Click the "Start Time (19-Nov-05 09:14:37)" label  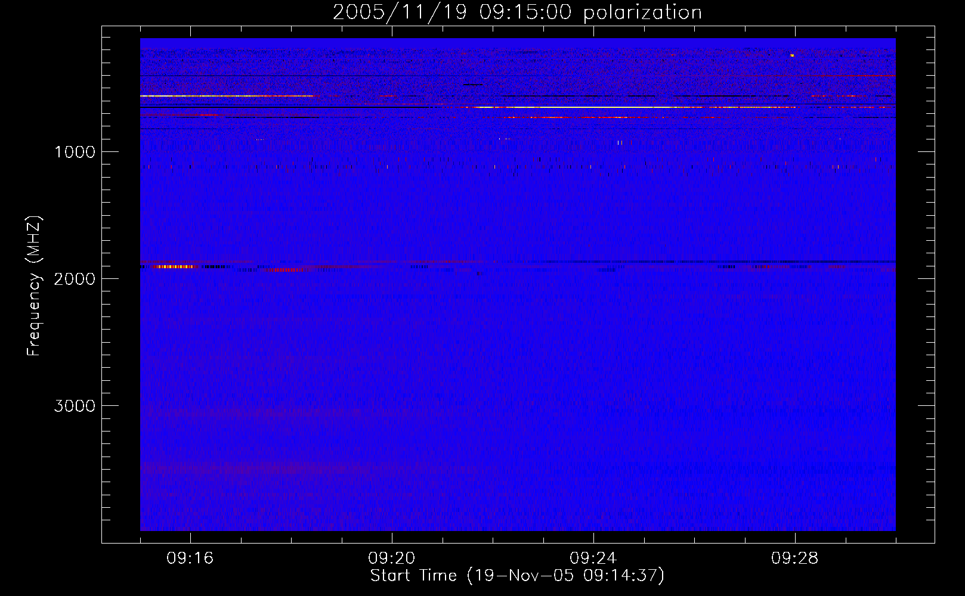(x=517, y=576)
